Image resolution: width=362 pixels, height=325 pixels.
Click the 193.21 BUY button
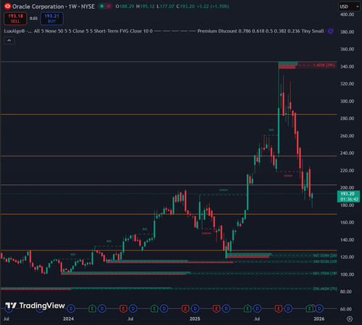[x=52, y=19]
